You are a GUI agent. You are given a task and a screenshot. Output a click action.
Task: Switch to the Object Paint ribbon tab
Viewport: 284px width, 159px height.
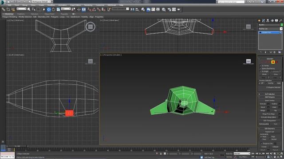(x=49, y=14)
